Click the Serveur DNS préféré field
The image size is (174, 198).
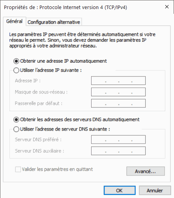click(118, 140)
